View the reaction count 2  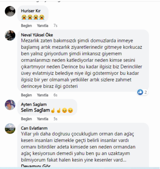[146, 92]
